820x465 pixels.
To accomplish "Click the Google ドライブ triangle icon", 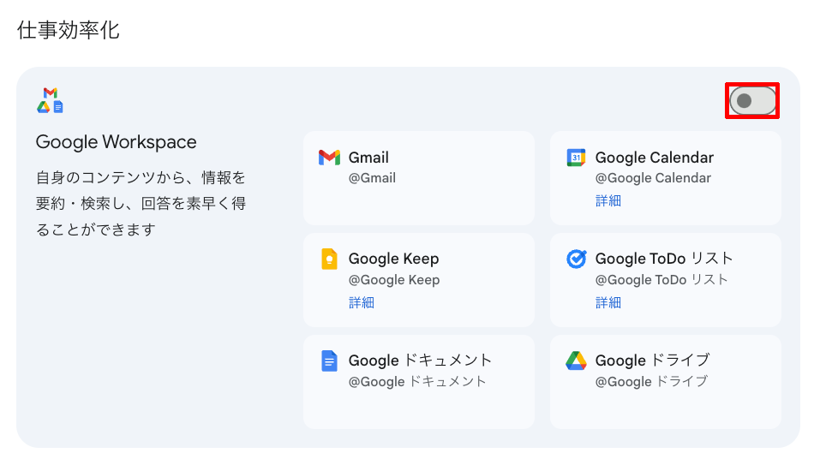I will click(576, 361).
